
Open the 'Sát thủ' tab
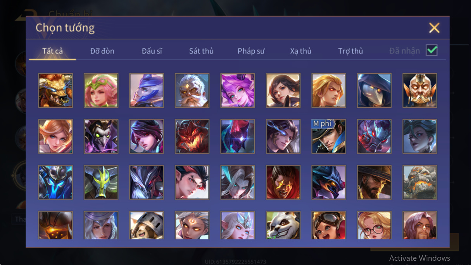(201, 51)
